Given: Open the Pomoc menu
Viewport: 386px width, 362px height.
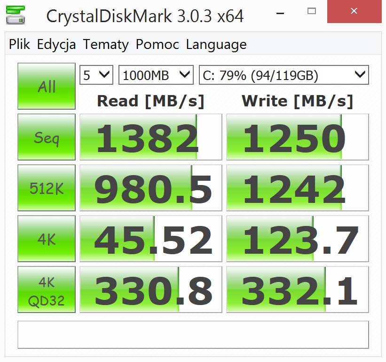Looking at the screenshot, I should pos(158,45).
